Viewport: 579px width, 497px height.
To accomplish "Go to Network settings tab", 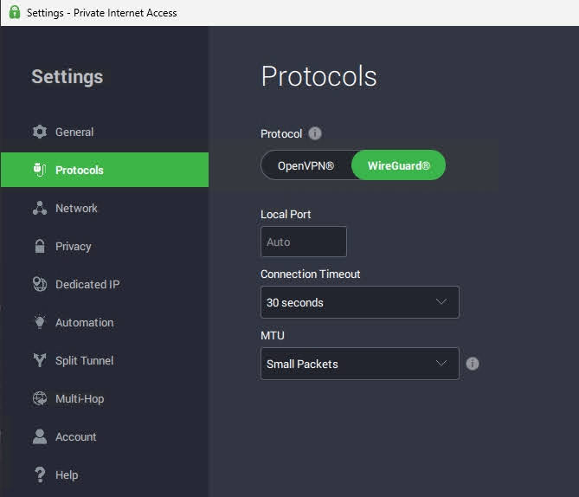I will pyautogui.click(x=76, y=208).
